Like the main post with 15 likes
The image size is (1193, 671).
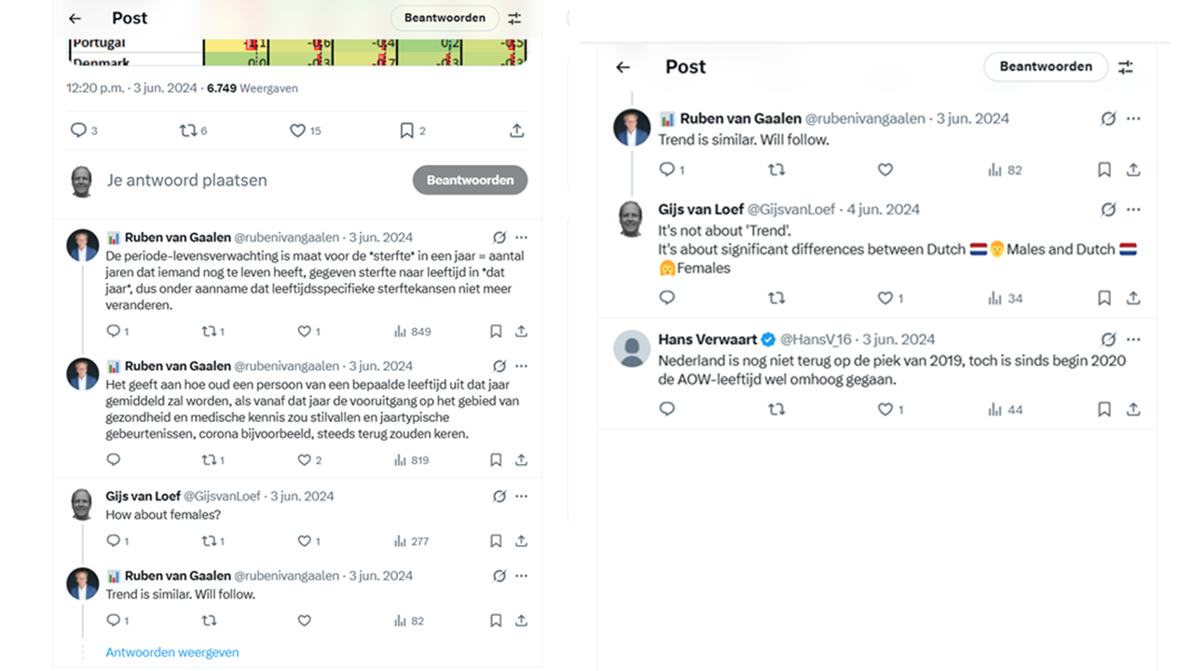[297, 131]
